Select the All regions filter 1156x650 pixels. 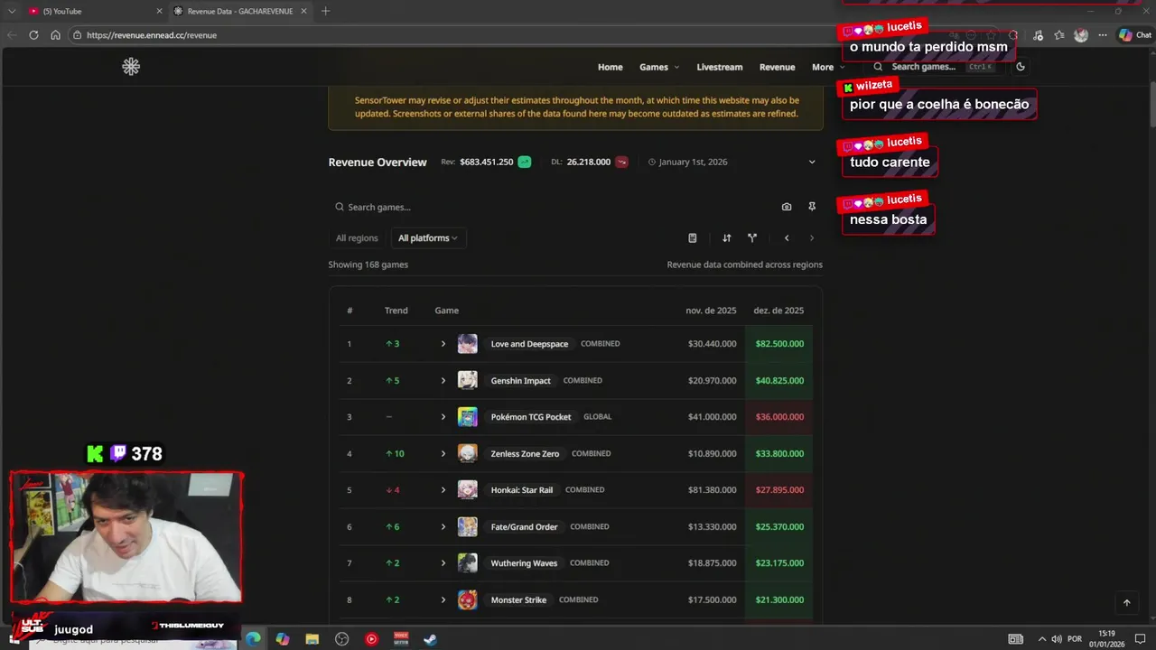tap(357, 238)
